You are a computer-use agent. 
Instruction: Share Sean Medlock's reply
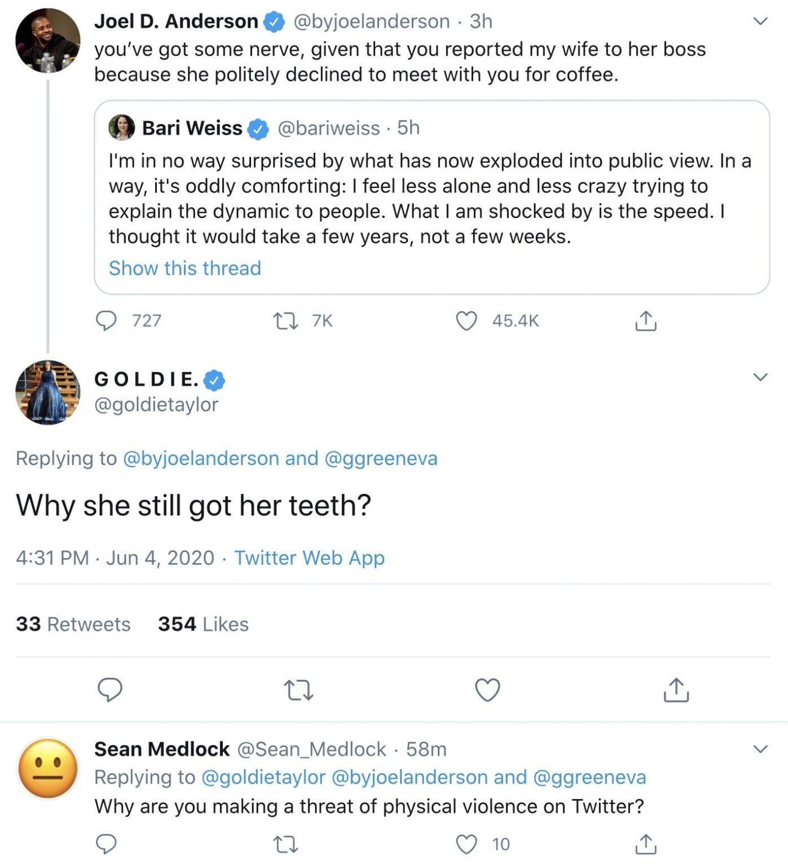[645, 844]
